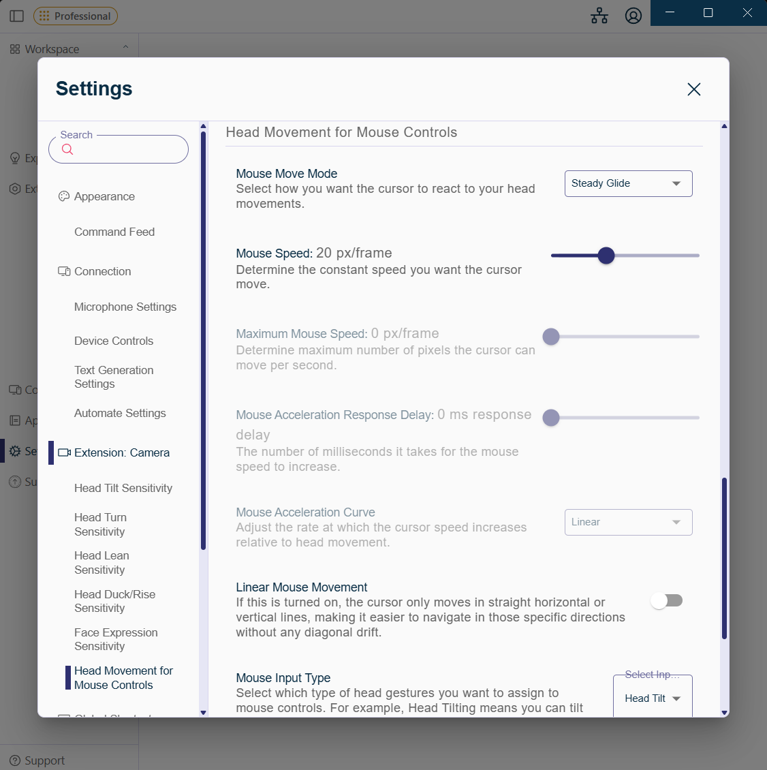The width and height of the screenshot is (767, 770).
Task: Go to Microphone Settings section
Action: pyautogui.click(x=125, y=307)
